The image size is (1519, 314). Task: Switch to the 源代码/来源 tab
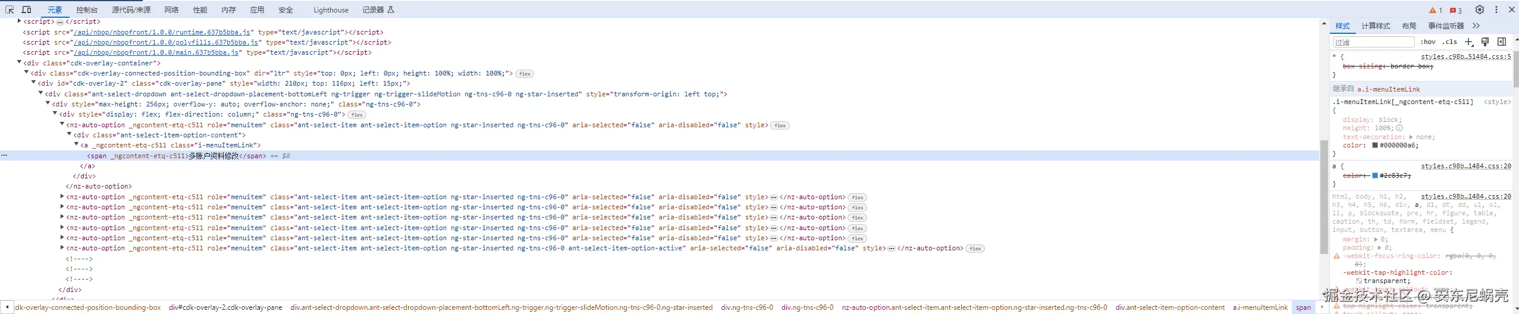pos(131,10)
